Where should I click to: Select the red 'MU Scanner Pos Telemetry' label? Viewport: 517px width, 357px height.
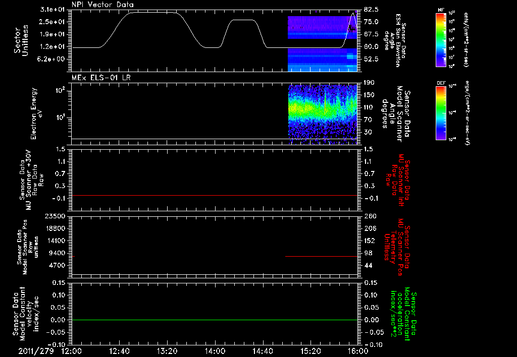pyautogui.click(x=397, y=247)
